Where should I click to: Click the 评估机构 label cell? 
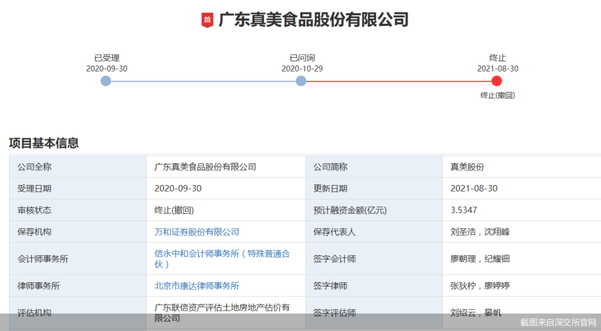(x=78, y=312)
